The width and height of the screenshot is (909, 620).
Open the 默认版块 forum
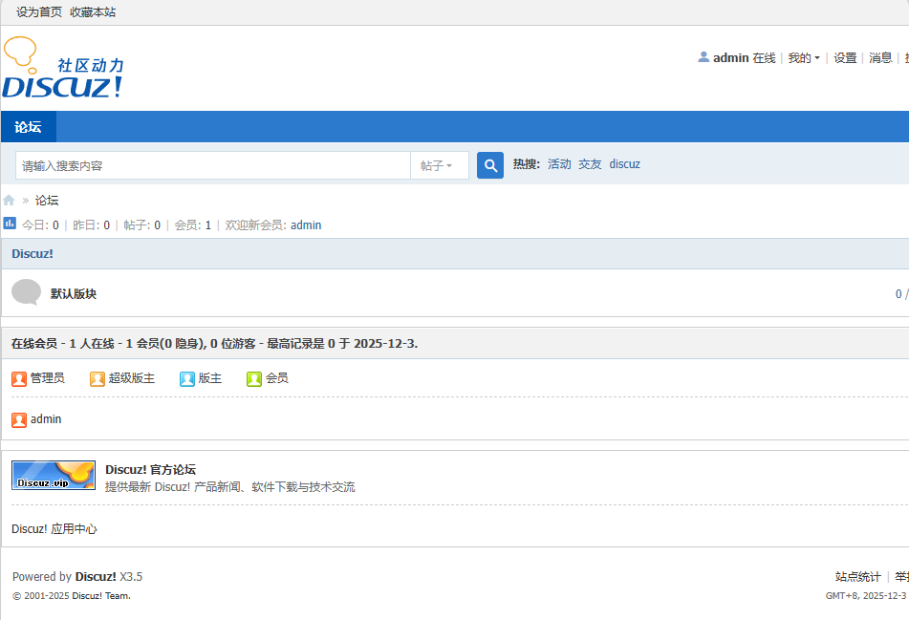(73, 294)
